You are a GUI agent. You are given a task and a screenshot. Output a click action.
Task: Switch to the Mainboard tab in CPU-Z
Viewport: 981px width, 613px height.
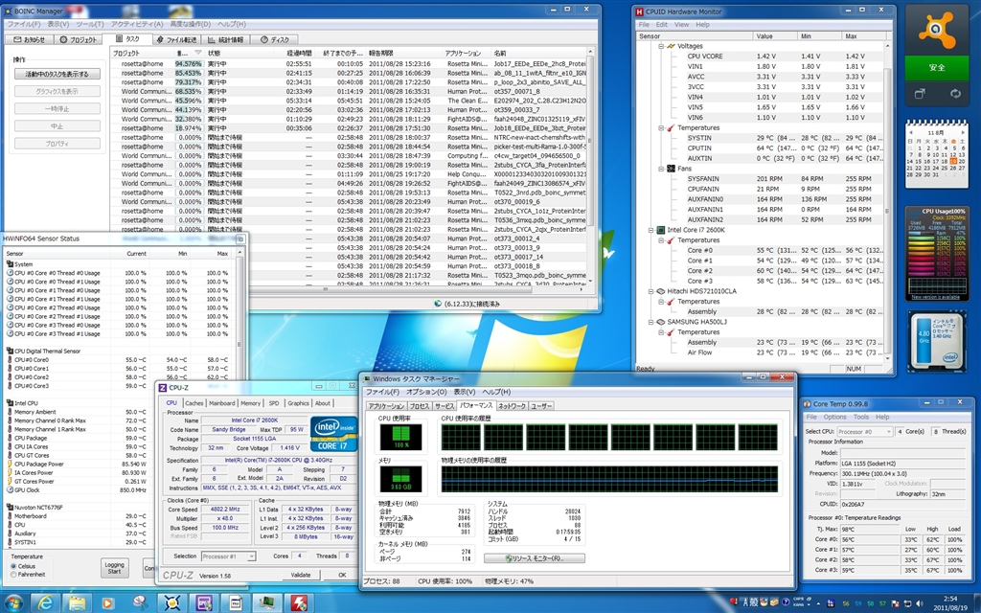coord(222,403)
